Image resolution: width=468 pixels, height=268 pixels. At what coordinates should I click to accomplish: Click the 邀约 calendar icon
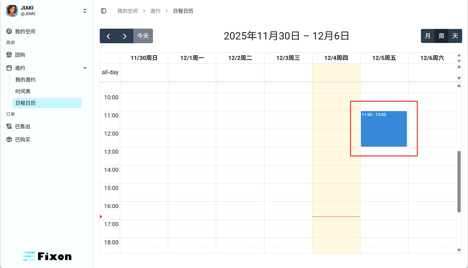[9, 68]
